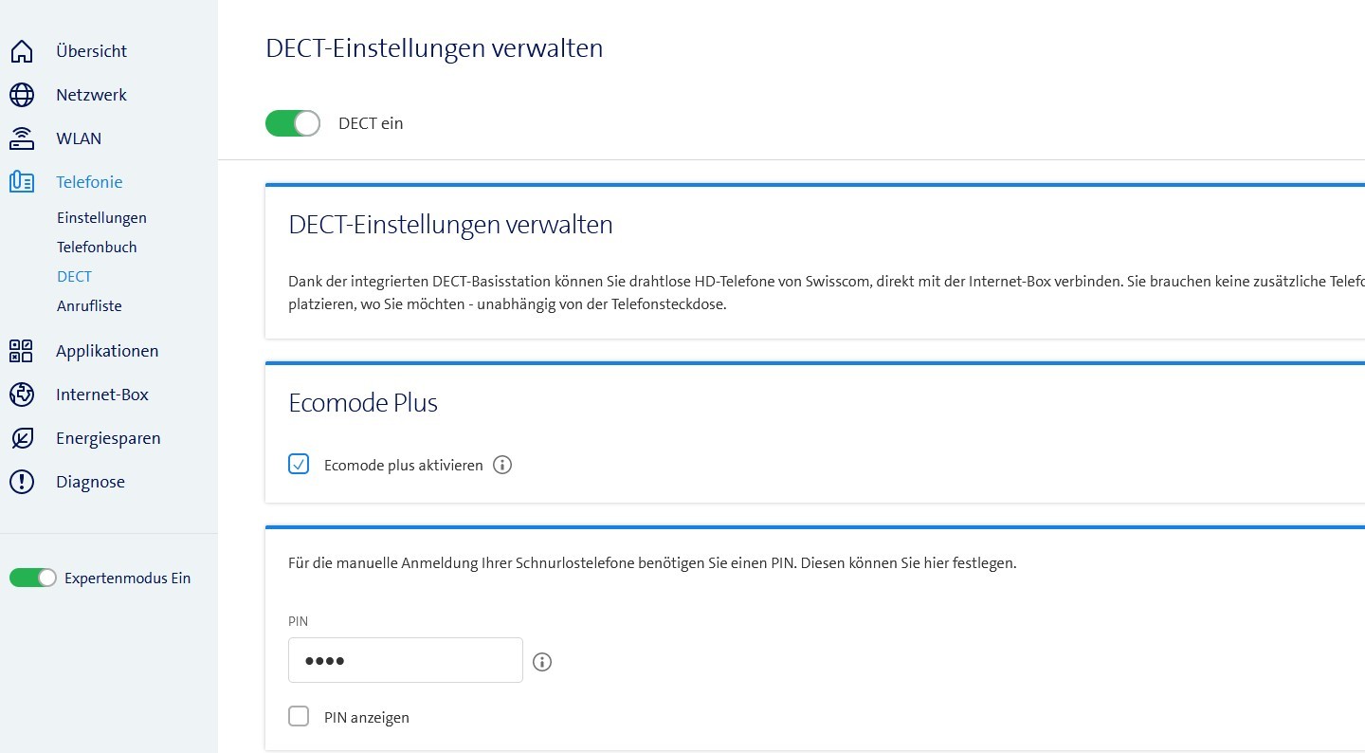Click the info icon beside the PIN field
This screenshot has width=1365, height=753.
542,661
